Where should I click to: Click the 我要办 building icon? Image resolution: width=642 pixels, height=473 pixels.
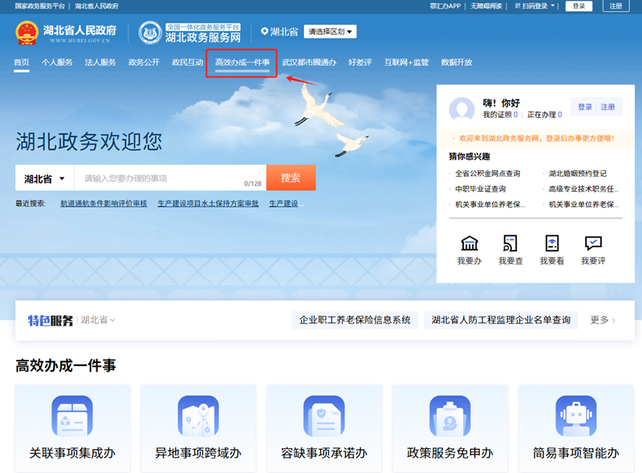point(469,243)
